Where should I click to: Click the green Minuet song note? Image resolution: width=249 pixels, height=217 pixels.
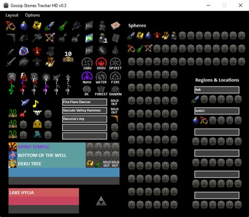[x=12, y=89]
